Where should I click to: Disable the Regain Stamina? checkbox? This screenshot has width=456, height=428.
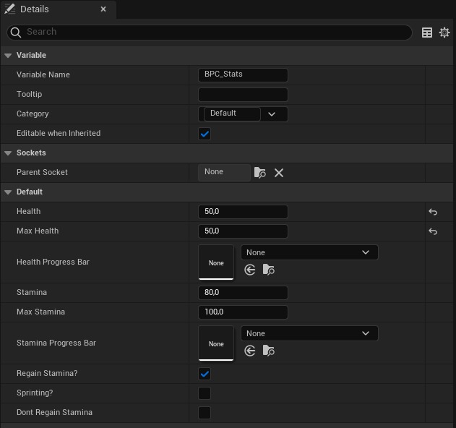pyautogui.click(x=205, y=374)
